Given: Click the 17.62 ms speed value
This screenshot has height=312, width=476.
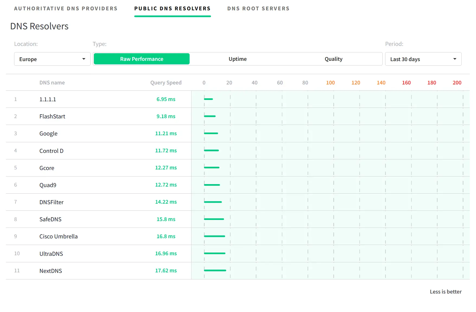Looking at the screenshot, I should (x=166, y=270).
